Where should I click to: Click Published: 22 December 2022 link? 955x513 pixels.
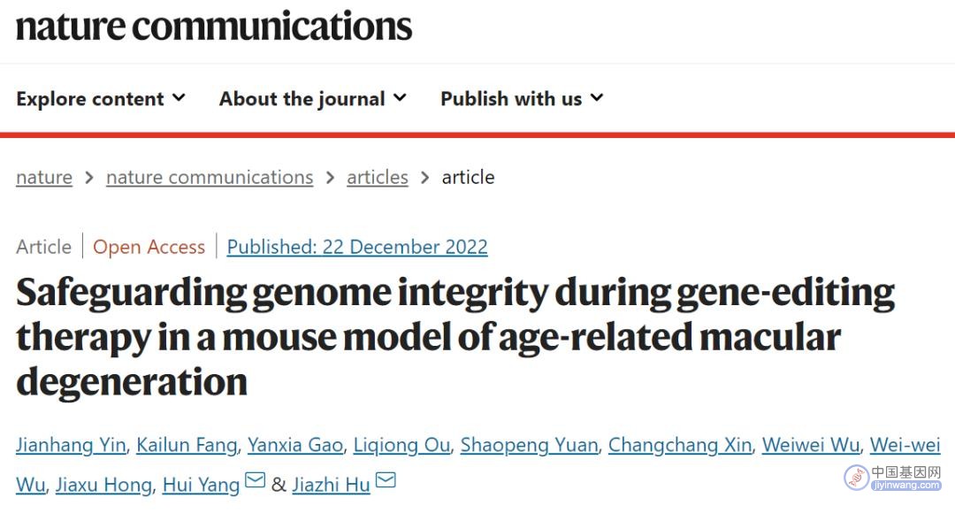(x=357, y=247)
